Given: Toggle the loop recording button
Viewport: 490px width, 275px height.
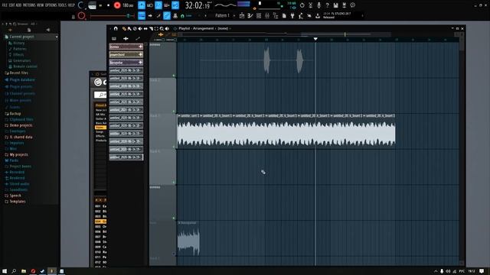Looking at the screenshot, I should tap(175, 5).
